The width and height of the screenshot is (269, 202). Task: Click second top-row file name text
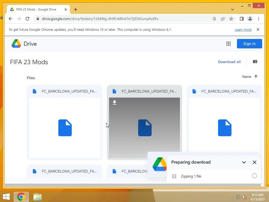tap(149, 91)
